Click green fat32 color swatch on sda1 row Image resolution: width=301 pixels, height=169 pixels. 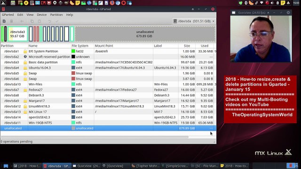(73, 51)
